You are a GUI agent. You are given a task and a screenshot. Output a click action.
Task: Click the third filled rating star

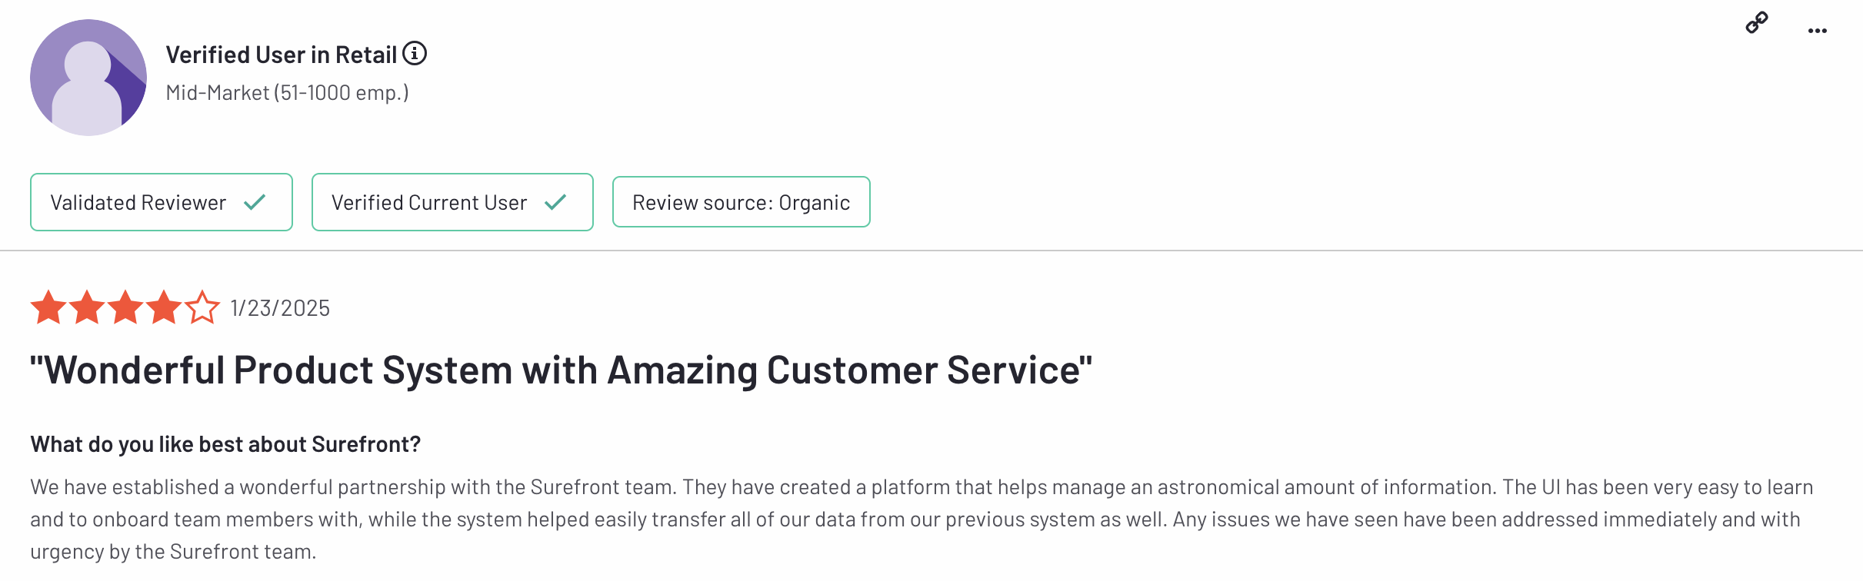click(x=125, y=307)
